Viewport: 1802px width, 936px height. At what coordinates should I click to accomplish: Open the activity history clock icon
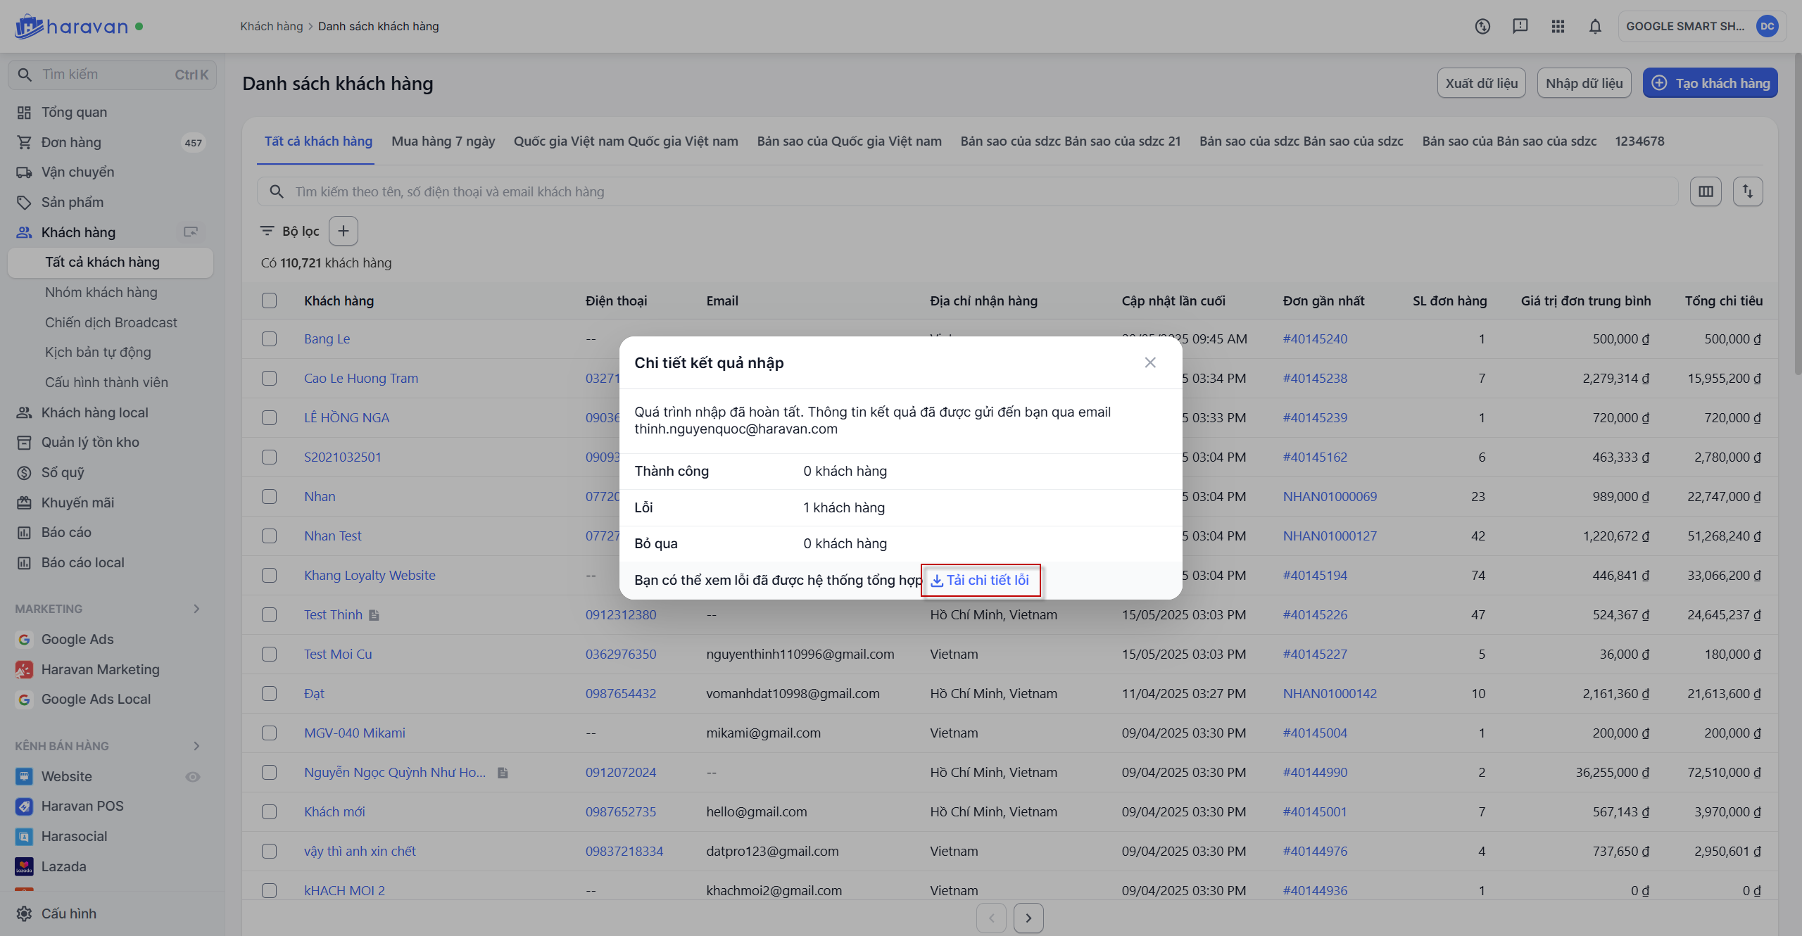pos(1482,27)
